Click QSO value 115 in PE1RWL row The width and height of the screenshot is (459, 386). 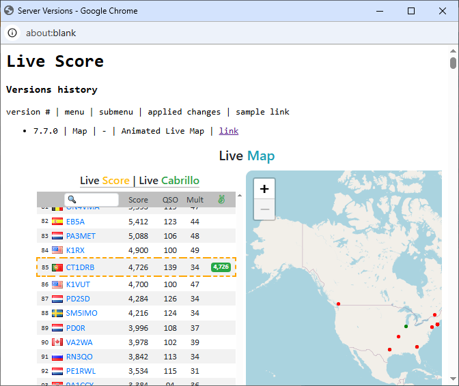[170, 371]
